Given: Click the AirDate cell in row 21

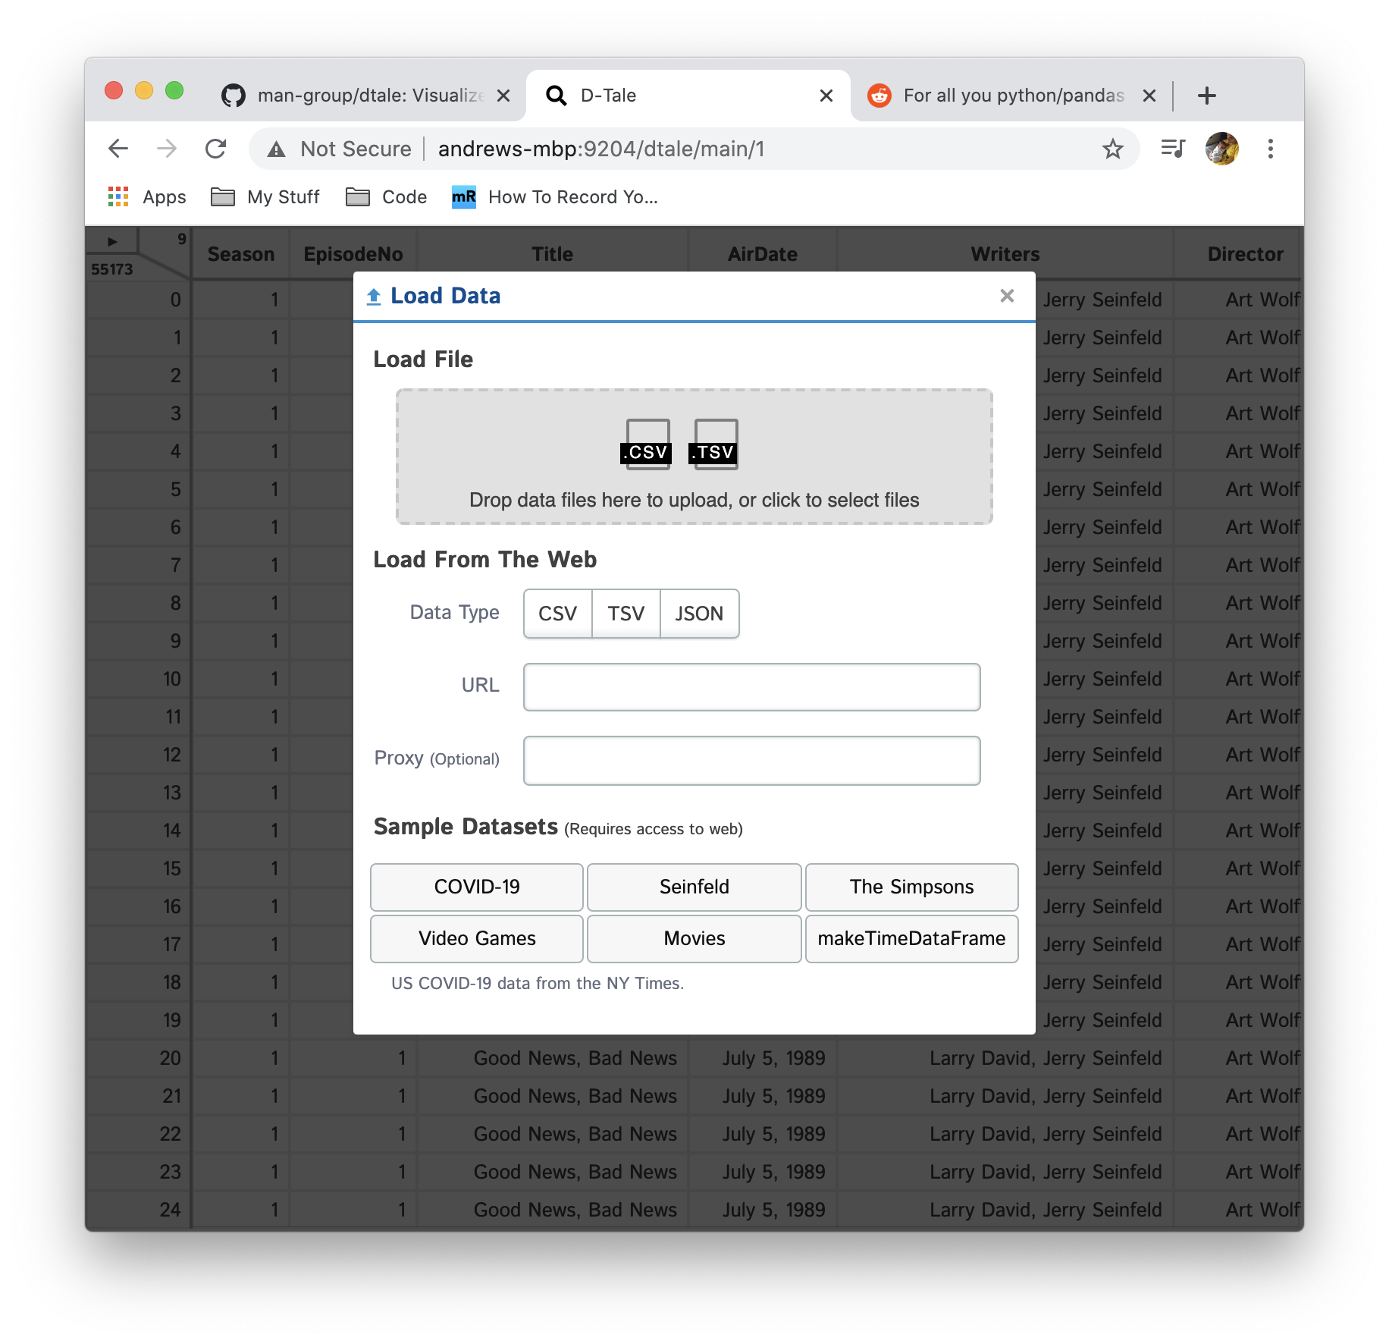Looking at the screenshot, I should tap(763, 1096).
